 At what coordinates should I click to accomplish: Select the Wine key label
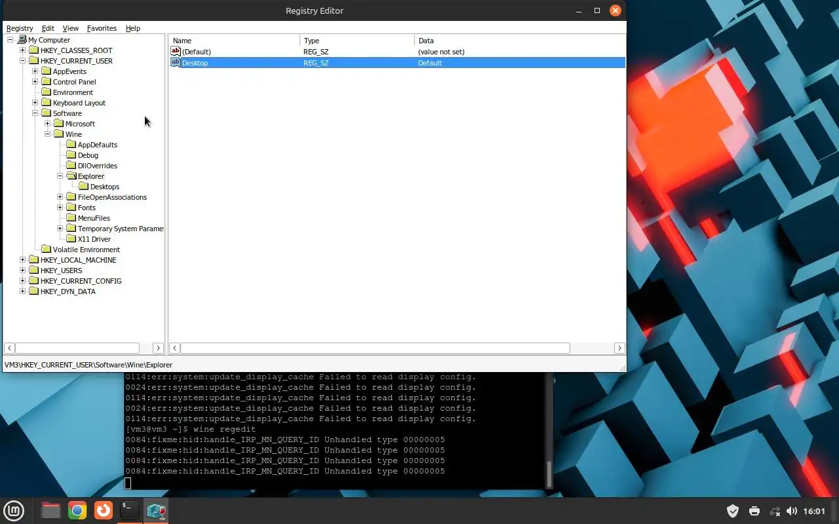(73, 134)
